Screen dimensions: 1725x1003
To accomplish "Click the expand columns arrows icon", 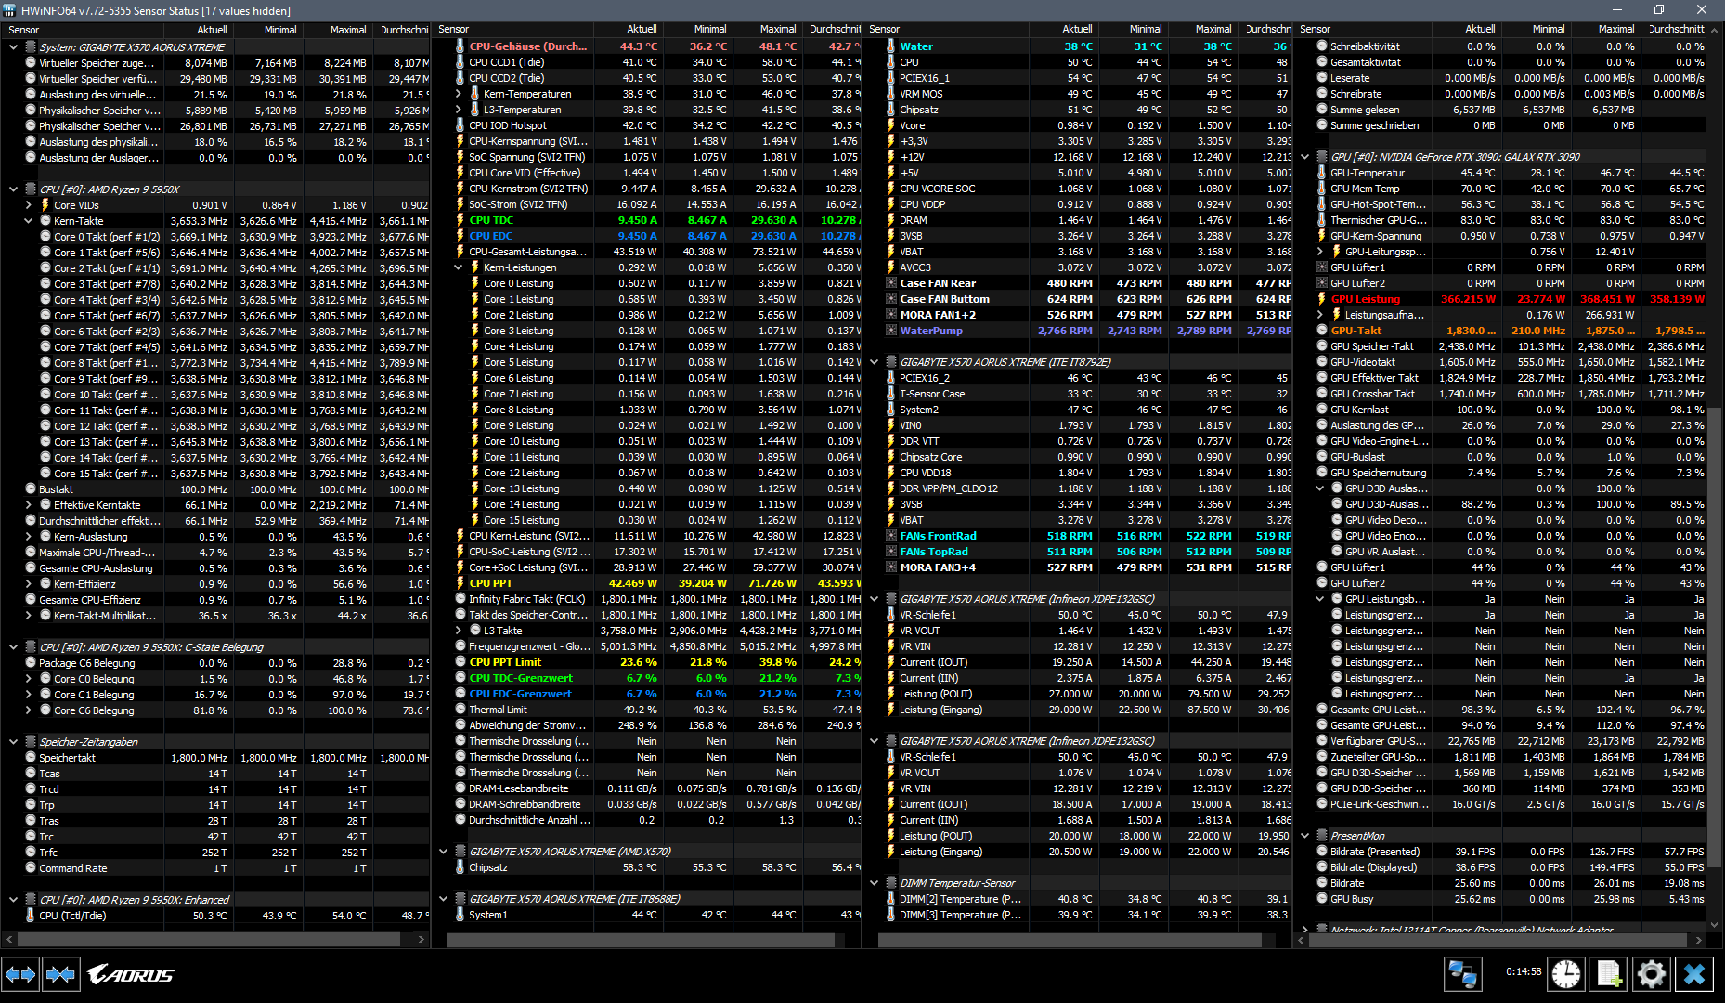I will (x=20, y=974).
